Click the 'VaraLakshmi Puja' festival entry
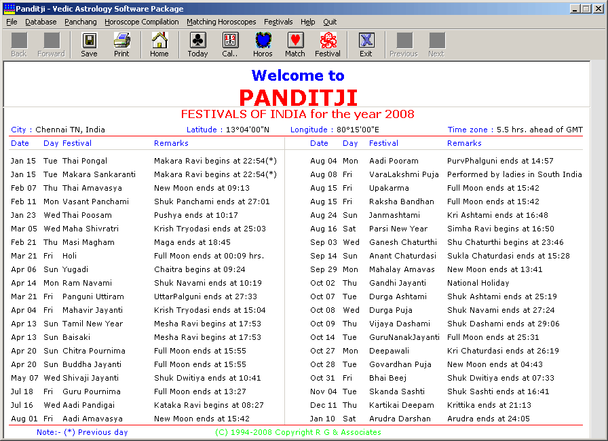The image size is (608, 441). (404, 174)
